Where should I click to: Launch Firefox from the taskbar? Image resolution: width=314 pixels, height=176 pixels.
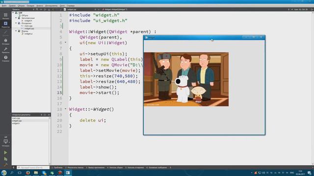(28, 173)
